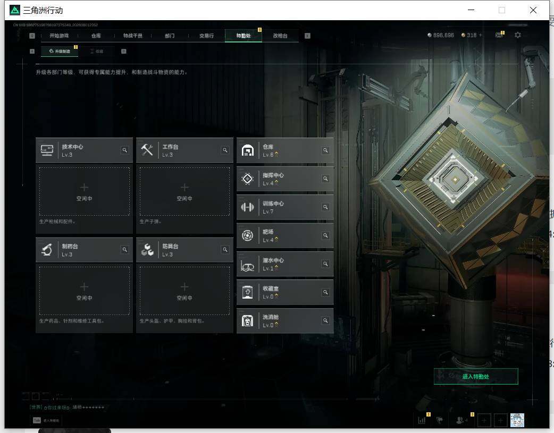Inspect 工作台 with its magnifier icon
This screenshot has width=554, height=433.
pos(225,150)
